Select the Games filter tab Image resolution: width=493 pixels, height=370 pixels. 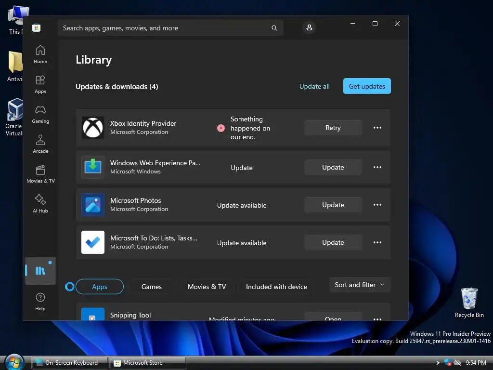point(152,287)
